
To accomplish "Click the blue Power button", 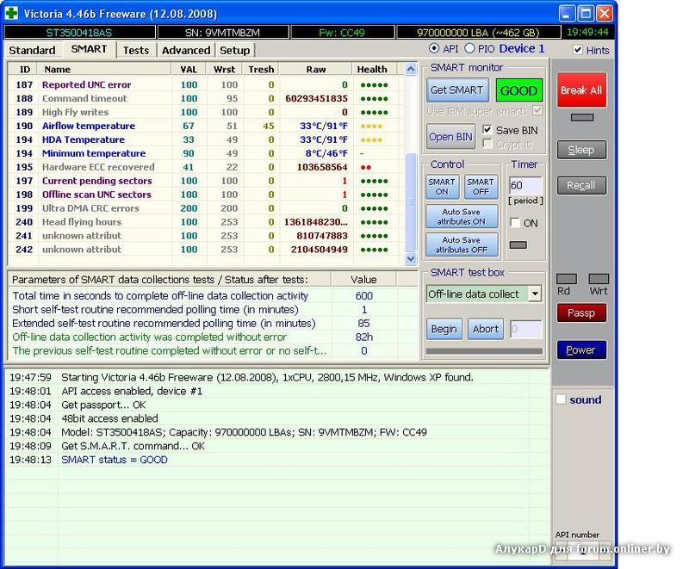I will (x=581, y=349).
